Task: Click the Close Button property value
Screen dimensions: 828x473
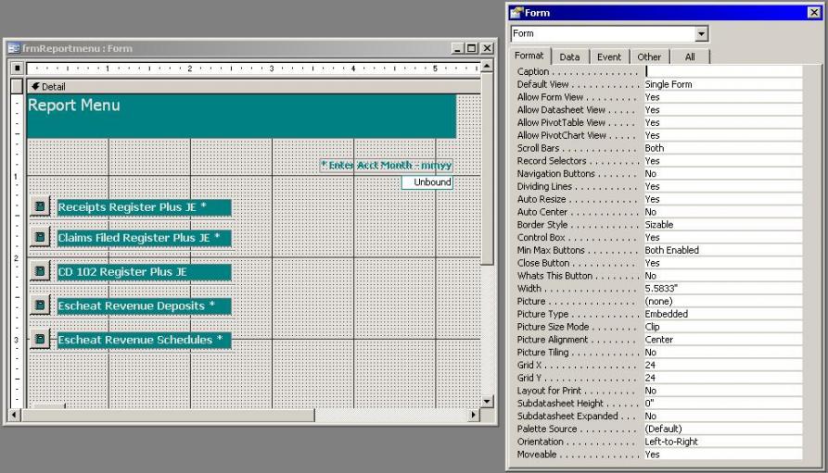Action: pos(723,263)
